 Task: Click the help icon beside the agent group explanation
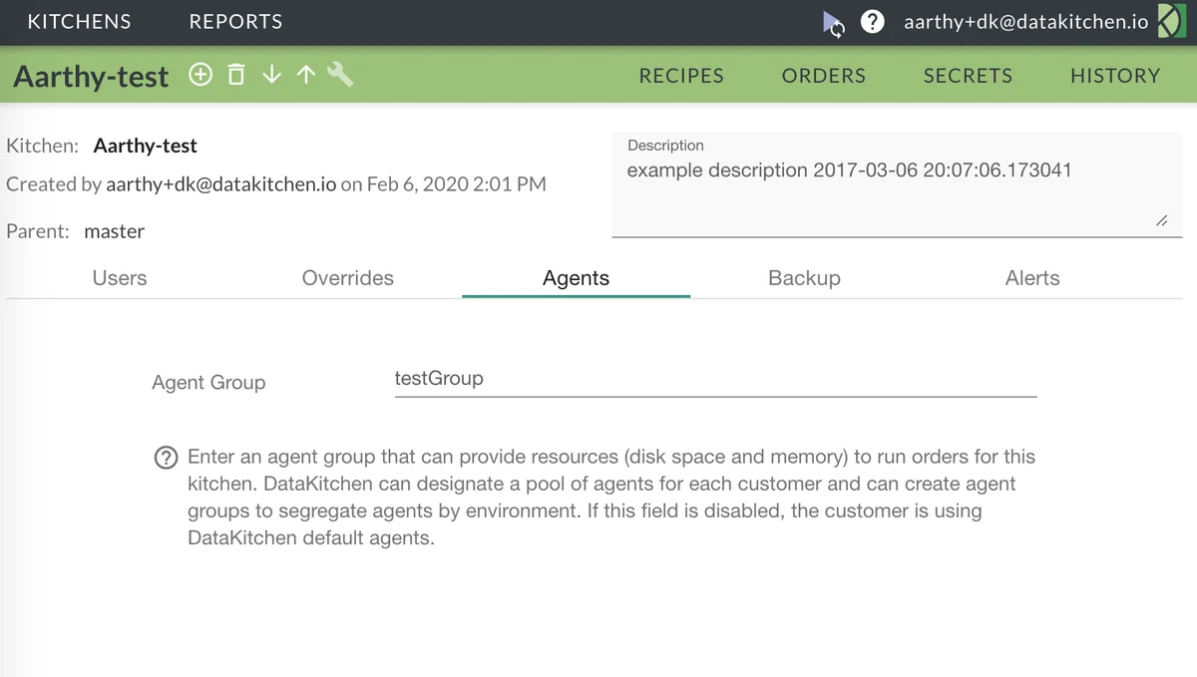click(x=166, y=458)
